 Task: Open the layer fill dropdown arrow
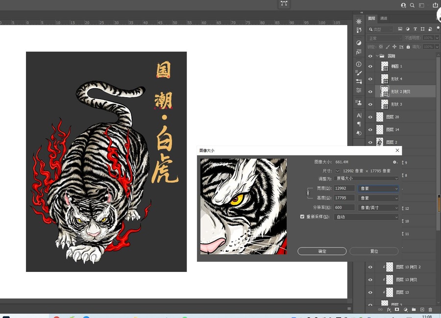[x=437, y=47]
